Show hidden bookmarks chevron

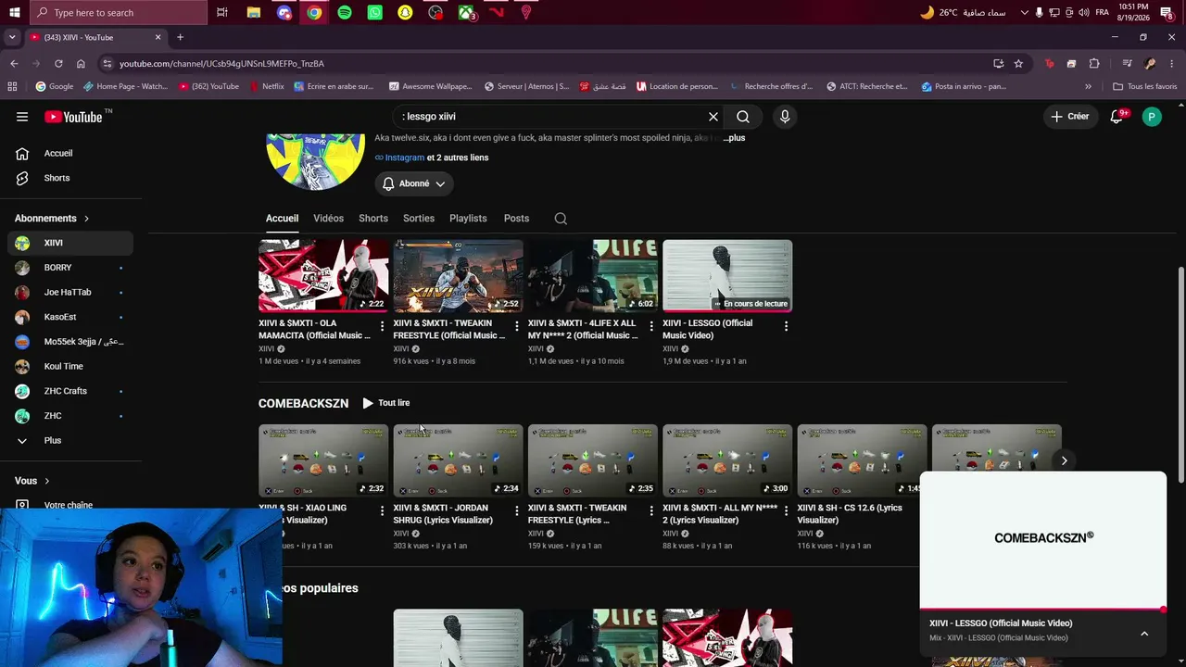1088,87
